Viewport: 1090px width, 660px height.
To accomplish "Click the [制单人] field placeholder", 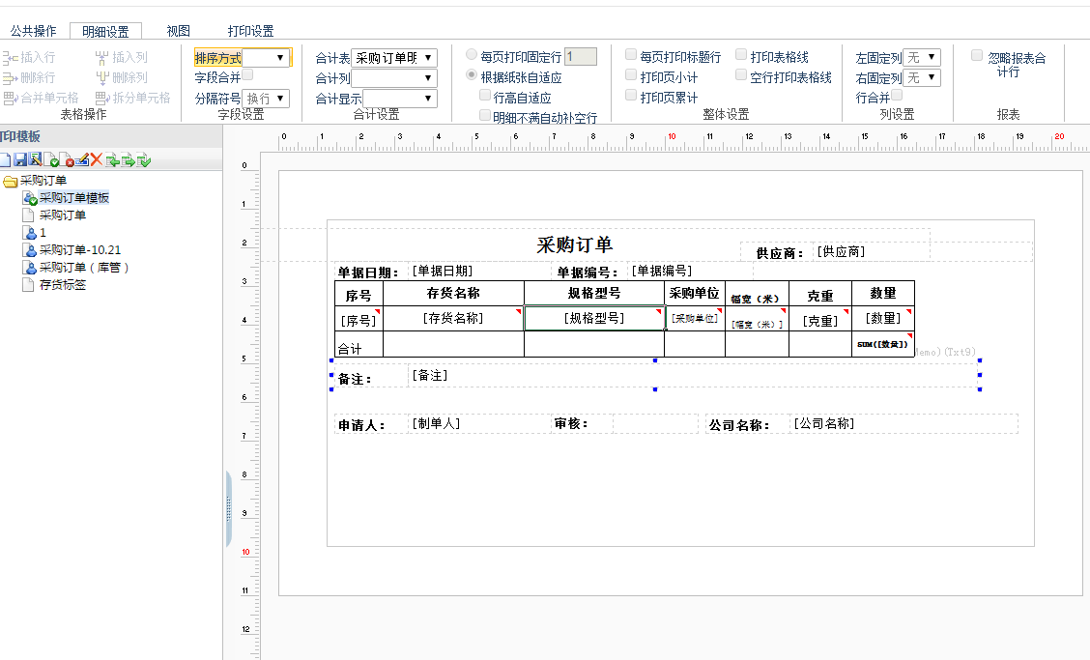I will (437, 423).
